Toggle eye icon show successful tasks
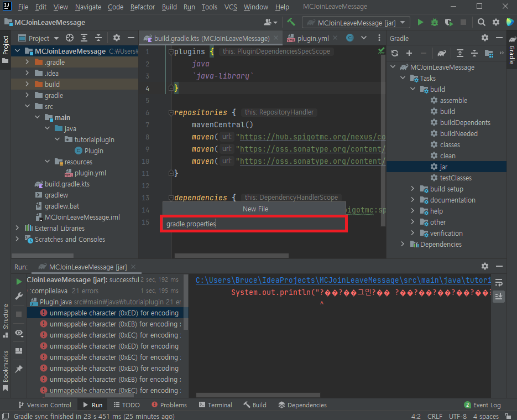The image size is (517, 420). click(x=19, y=333)
